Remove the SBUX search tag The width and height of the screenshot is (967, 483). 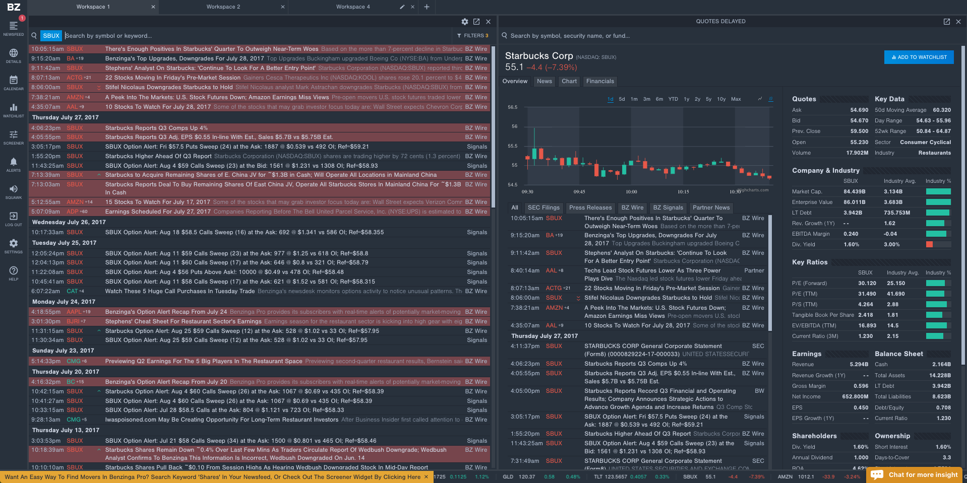tap(51, 36)
